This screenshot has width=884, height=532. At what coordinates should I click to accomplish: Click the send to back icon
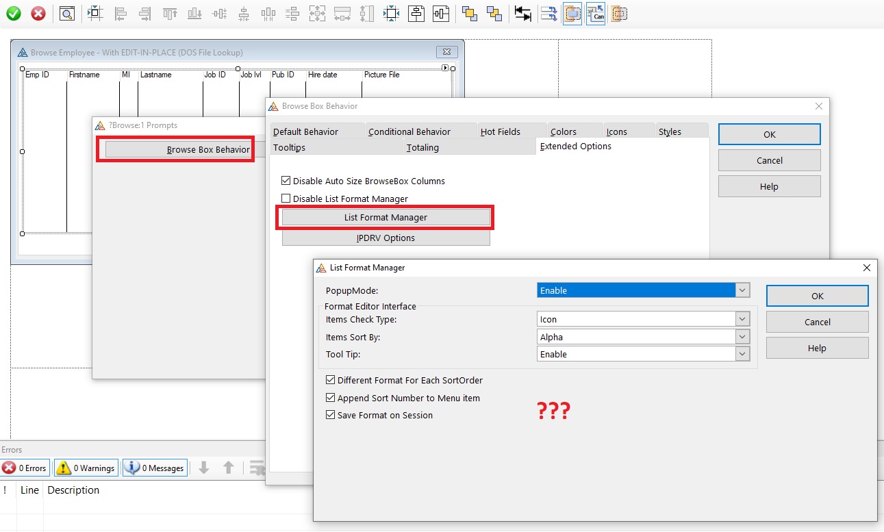click(494, 13)
